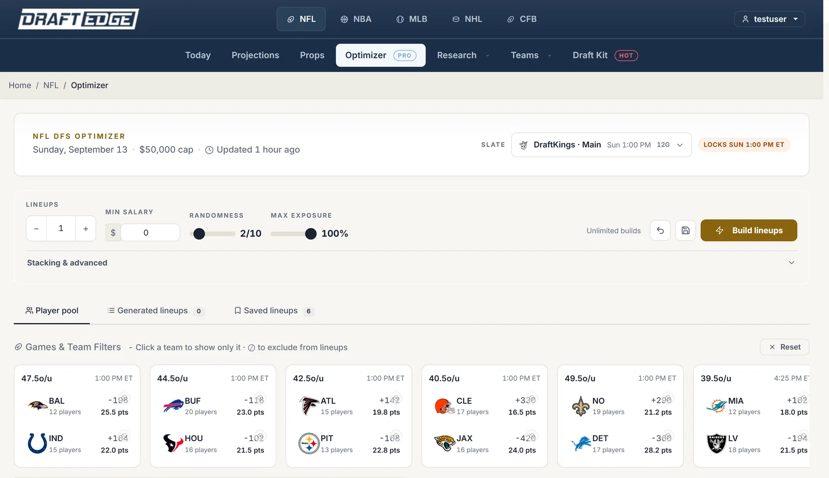Switch to CFB sport tab
This screenshot has height=478, width=829.
tap(522, 19)
